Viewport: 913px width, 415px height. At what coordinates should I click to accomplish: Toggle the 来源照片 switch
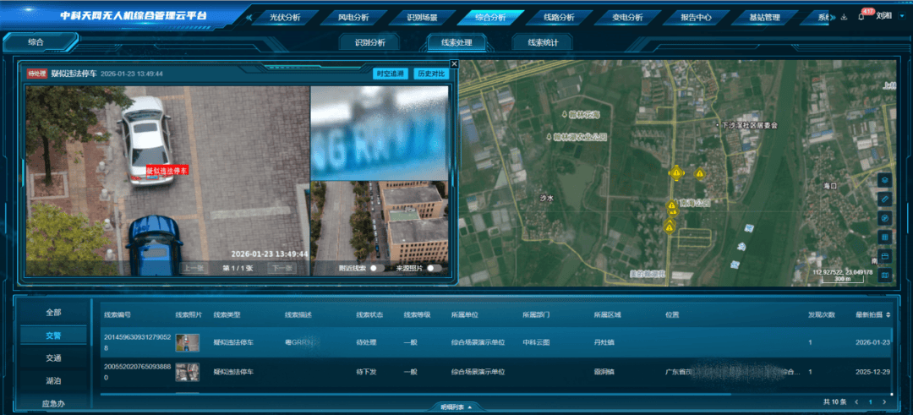[x=433, y=268]
